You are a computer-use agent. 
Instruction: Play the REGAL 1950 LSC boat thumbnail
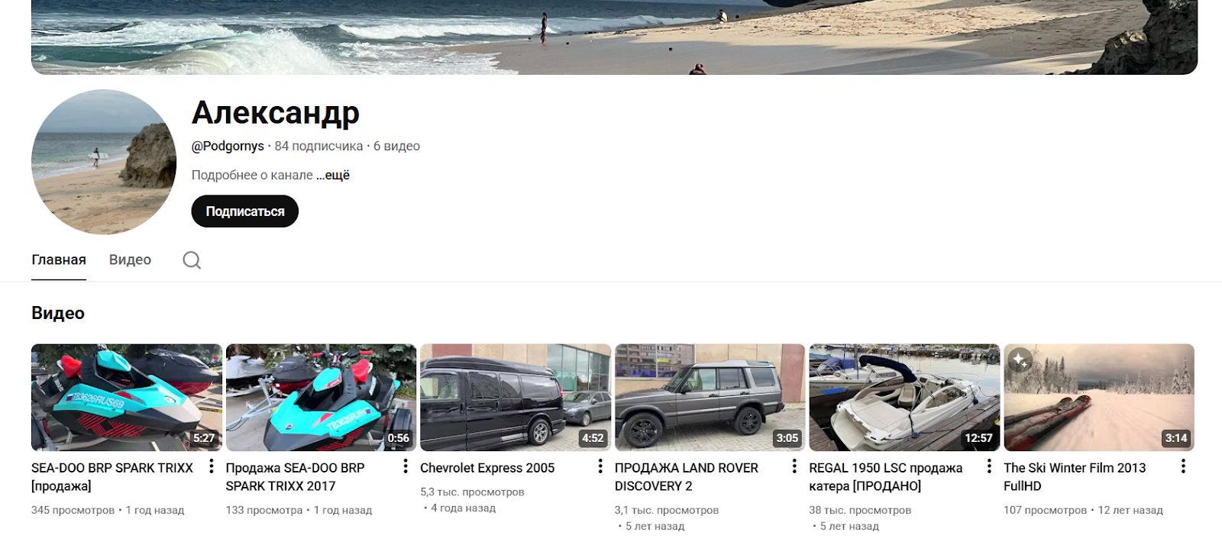click(x=904, y=397)
